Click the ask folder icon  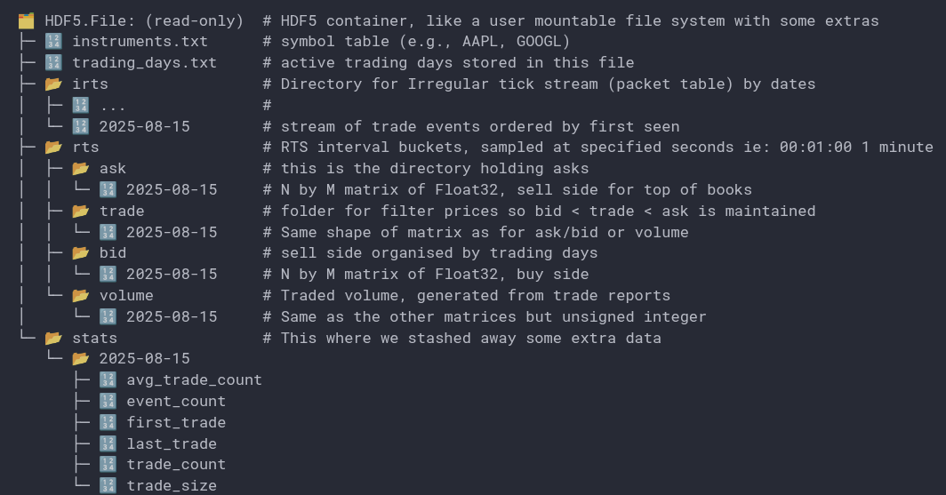click(x=81, y=169)
